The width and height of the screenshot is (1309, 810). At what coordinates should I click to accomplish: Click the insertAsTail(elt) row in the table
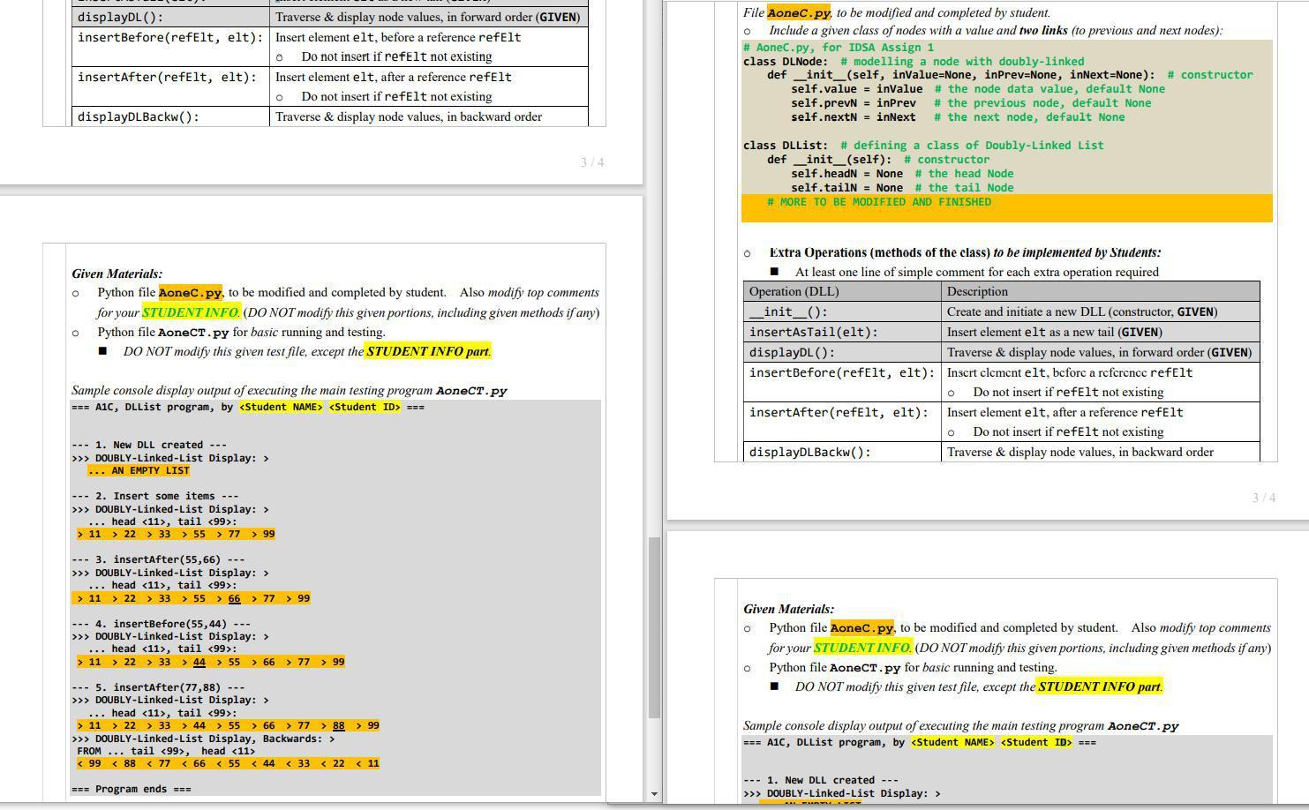point(812,332)
